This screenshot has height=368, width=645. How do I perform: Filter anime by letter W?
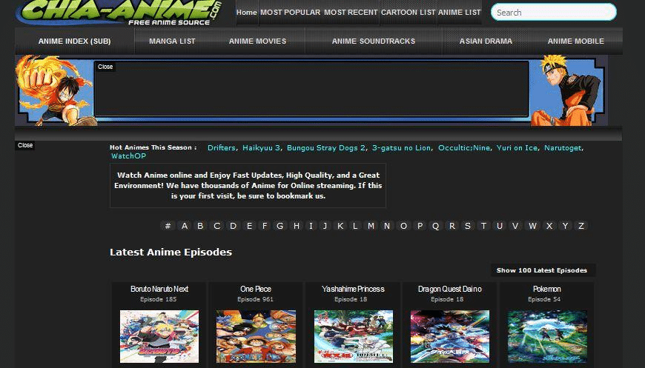point(532,226)
